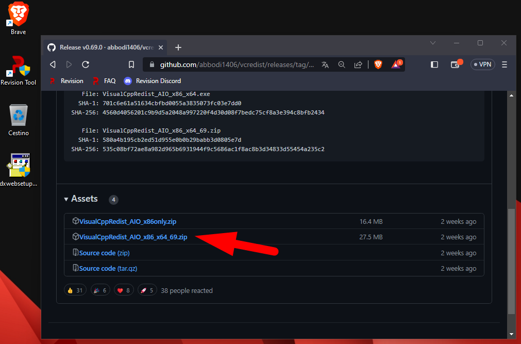This screenshot has height=344, width=521.
Task: Open the Brave hamburger main menu
Action: [x=505, y=64]
